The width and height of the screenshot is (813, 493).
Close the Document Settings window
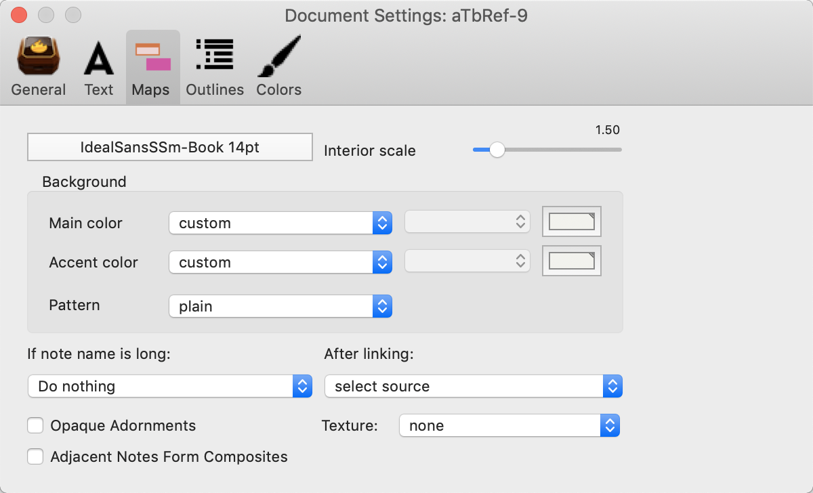(x=20, y=15)
